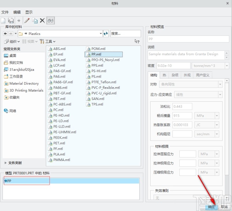The width and height of the screenshot is (232, 211).
Task: Click the 确定 OK button
Action: [x=211, y=207]
